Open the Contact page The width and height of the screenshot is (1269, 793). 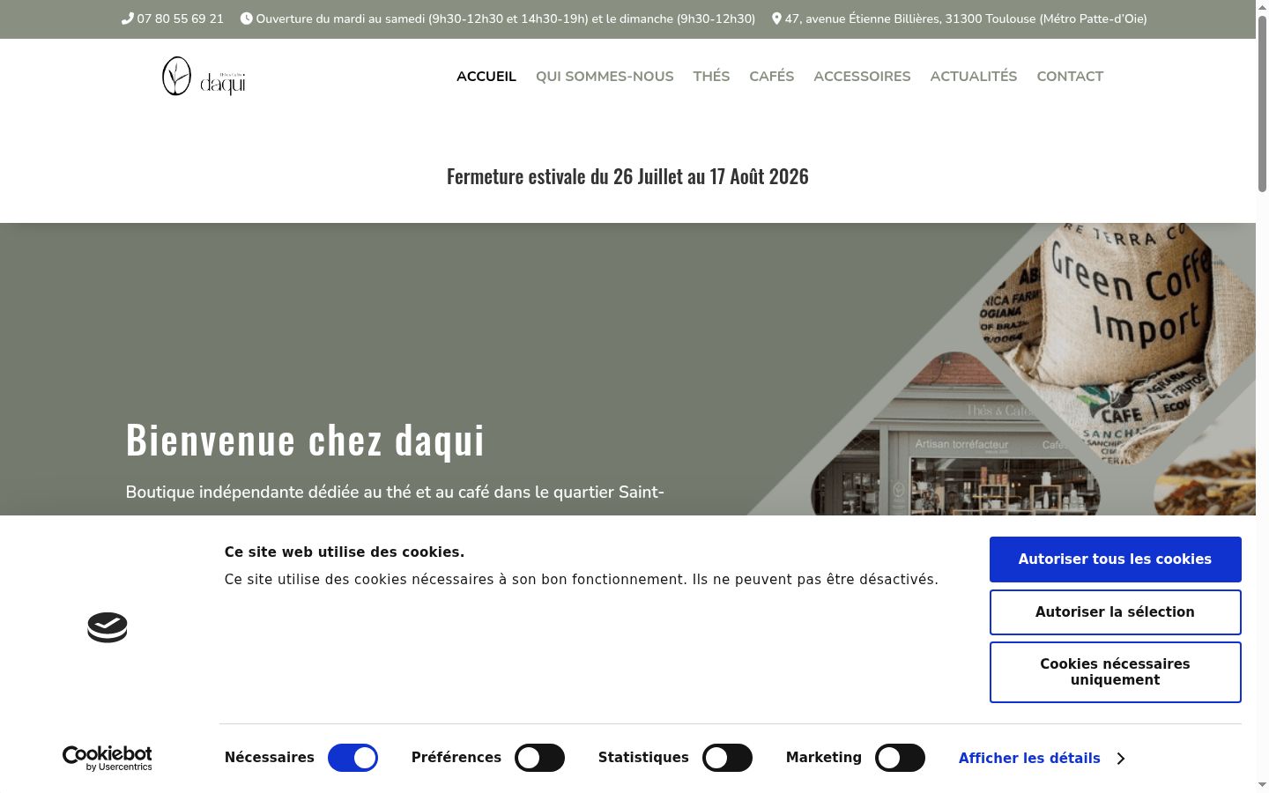[x=1070, y=77]
